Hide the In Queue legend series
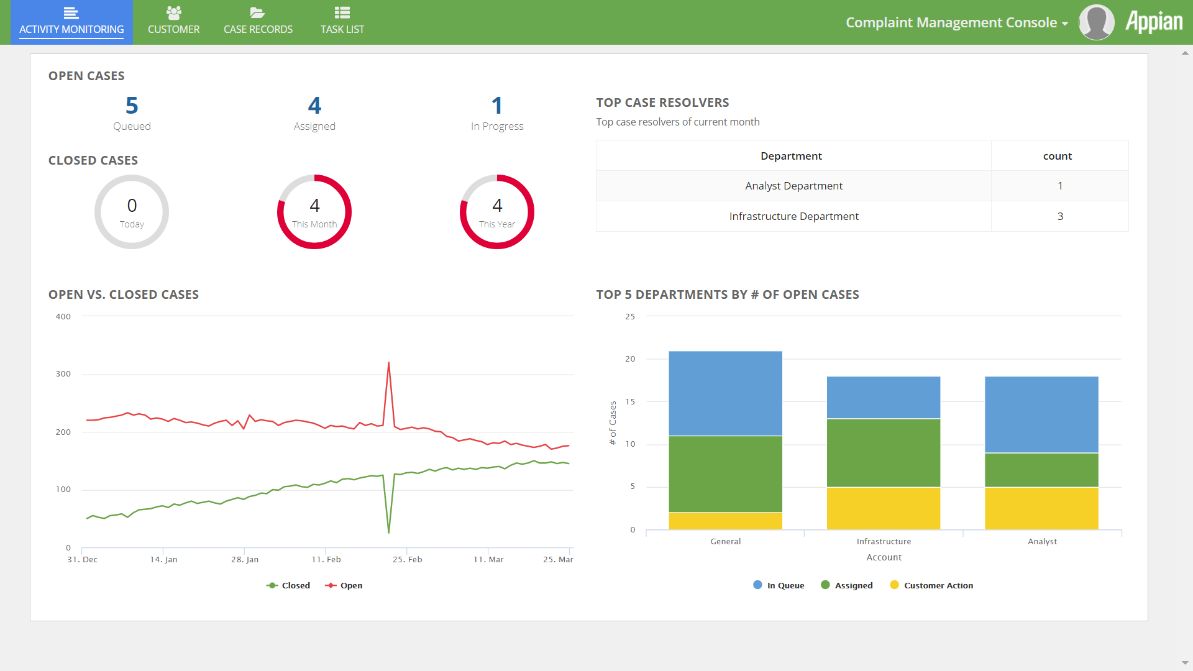Viewport: 1193px width, 671px height. tap(779, 585)
